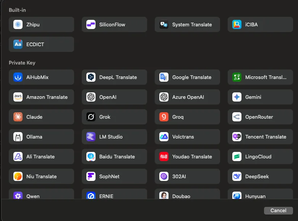Click the Hunyuan icon

coord(237,195)
